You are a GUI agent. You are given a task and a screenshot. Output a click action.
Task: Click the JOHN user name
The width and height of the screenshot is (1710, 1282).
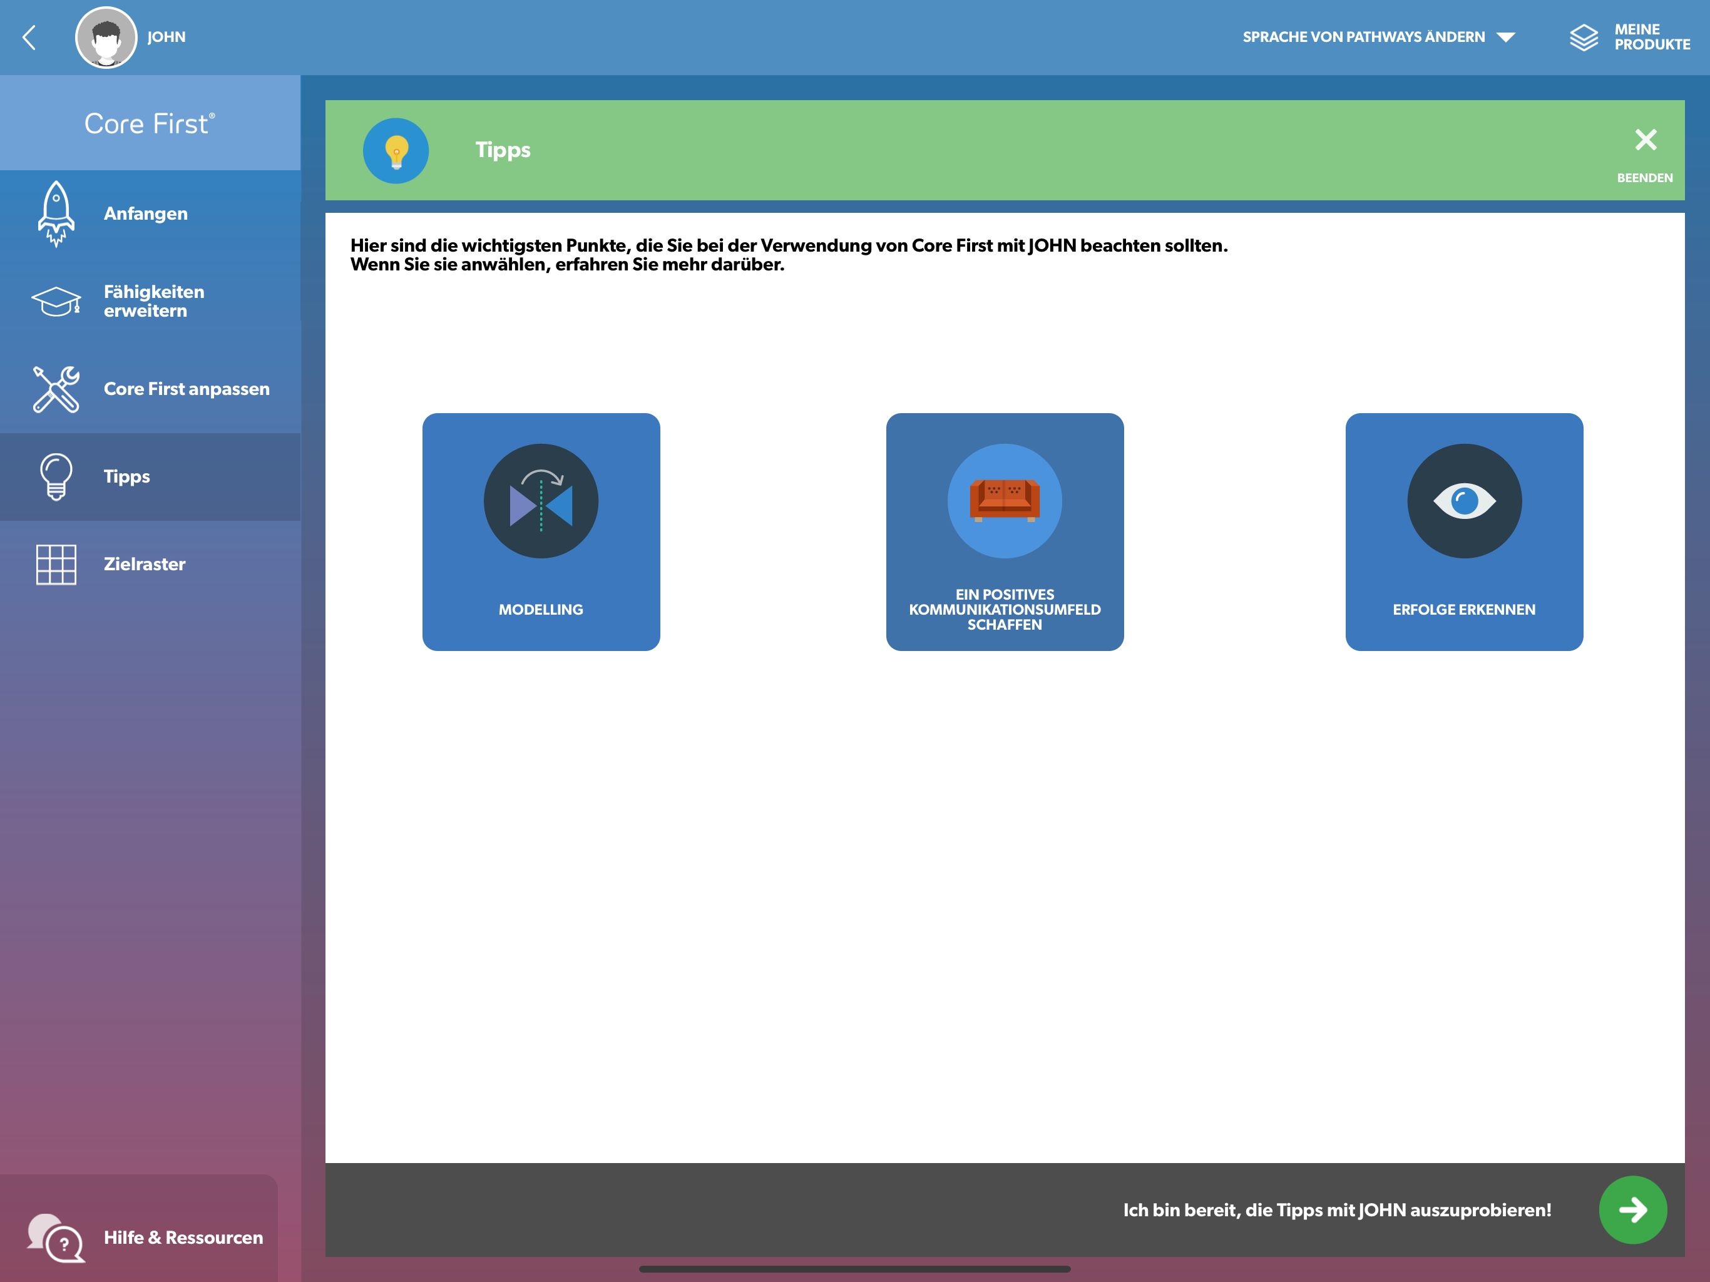[x=166, y=37]
